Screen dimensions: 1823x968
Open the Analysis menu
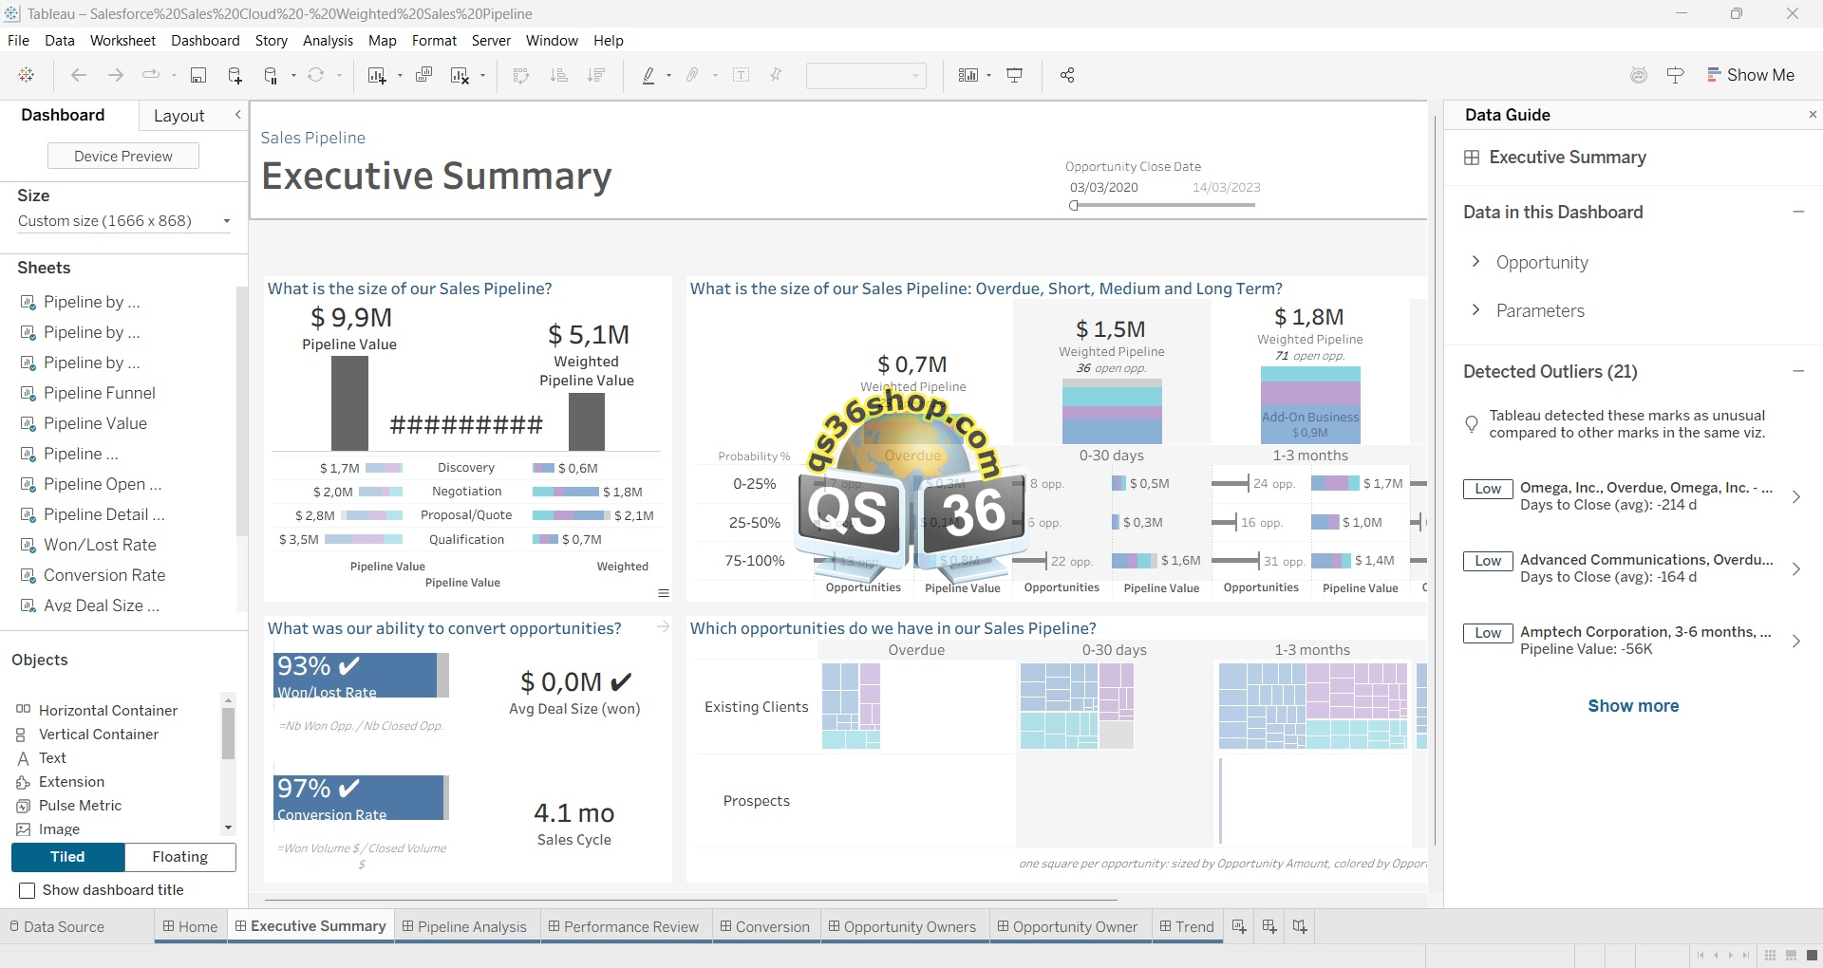(x=328, y=41)
